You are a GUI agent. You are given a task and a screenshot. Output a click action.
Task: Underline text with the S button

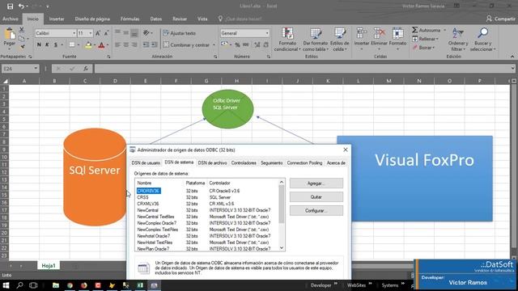pyautogui.click(x=55, y=44)
